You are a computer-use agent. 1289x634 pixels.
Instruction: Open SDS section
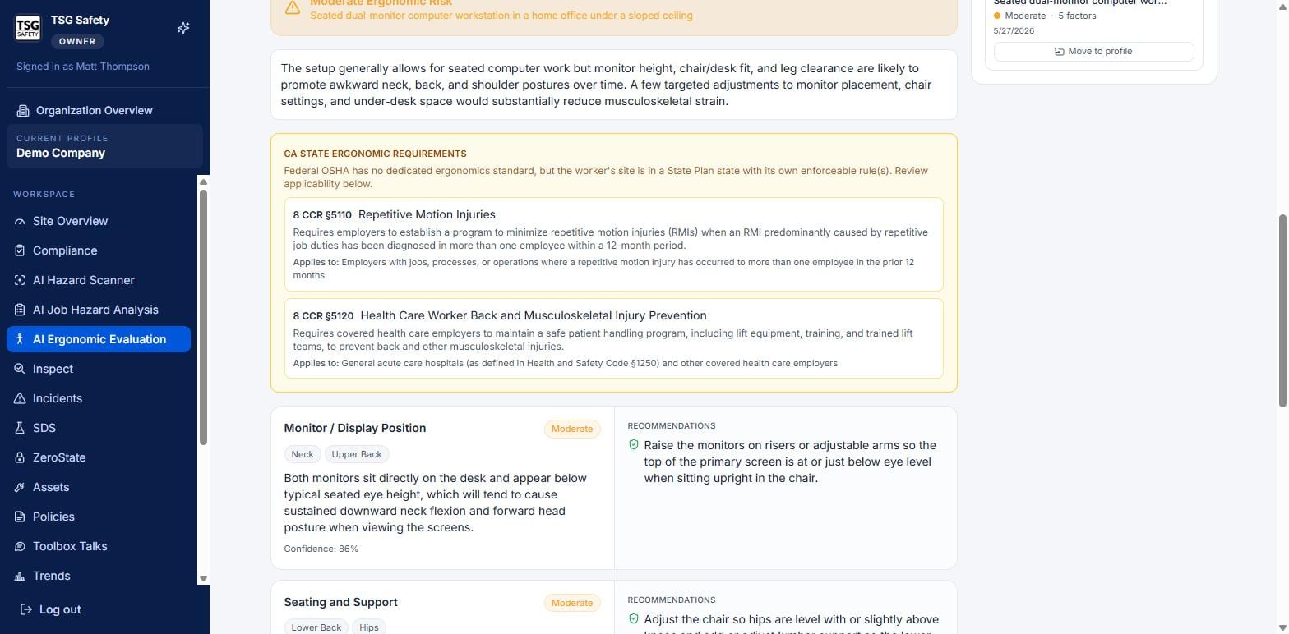pos(99,428)
